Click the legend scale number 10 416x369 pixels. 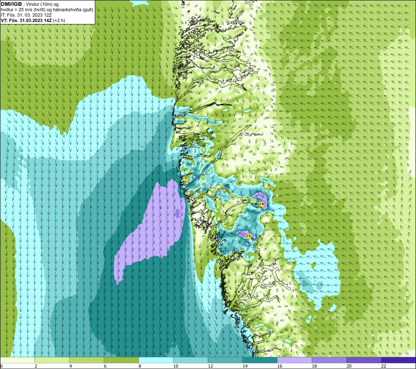[x=176, y=367]
